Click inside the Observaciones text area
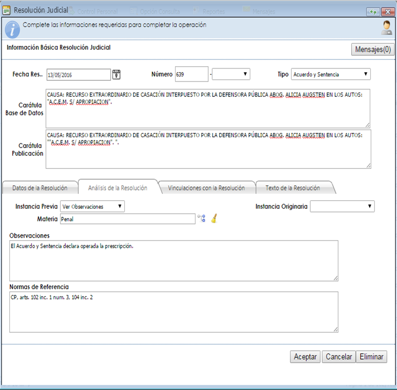This screenshot has height=390, width=397. coord(173,261)
